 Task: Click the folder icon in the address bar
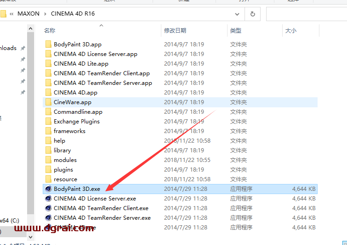3,14
